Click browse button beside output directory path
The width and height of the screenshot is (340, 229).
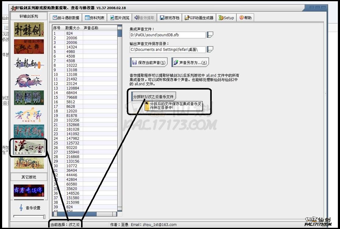pos(210,49)
